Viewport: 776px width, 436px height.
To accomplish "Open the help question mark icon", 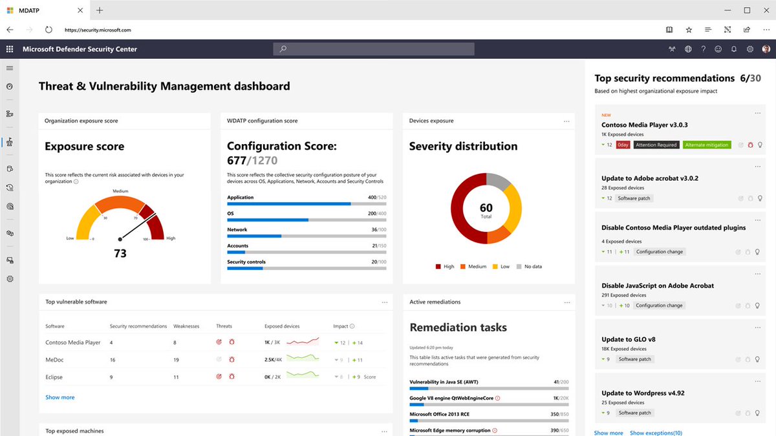I will 704,49.
